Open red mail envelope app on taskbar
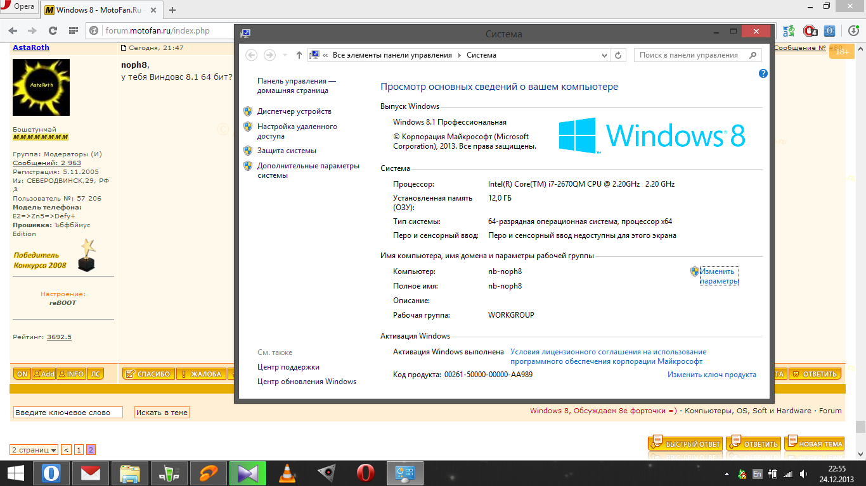 91,473
